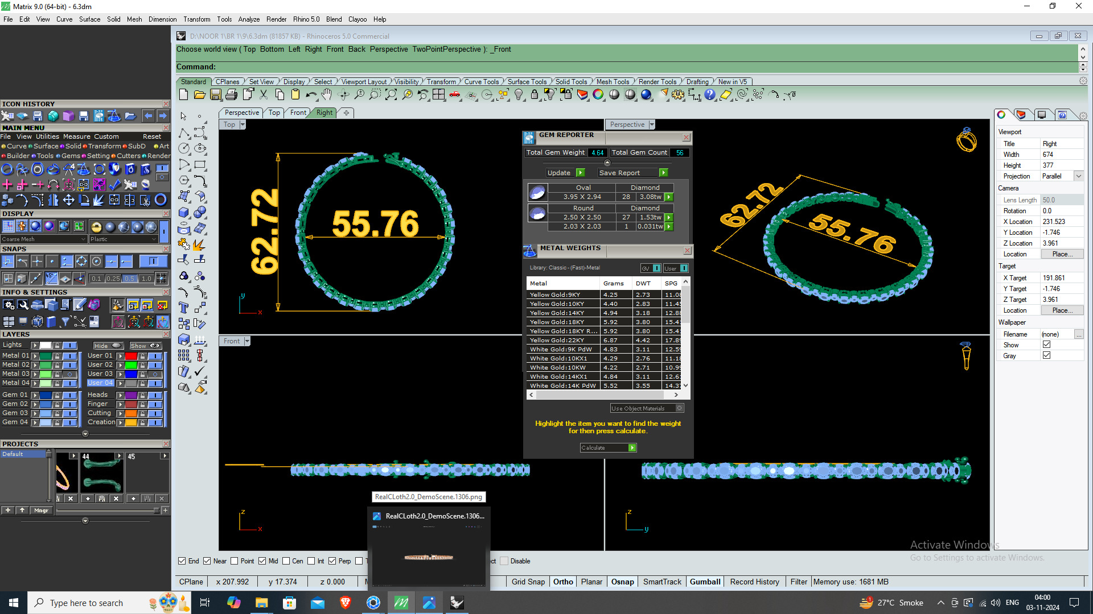
Task: Select Yellow Gold:18KY row in metal list
Action: click(x=557, y=322)
